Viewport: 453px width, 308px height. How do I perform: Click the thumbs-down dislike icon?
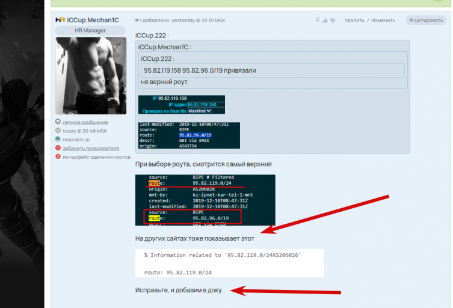click(332, 20)
